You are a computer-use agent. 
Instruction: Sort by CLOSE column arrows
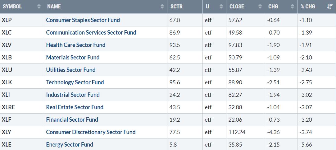pos(260,6)
